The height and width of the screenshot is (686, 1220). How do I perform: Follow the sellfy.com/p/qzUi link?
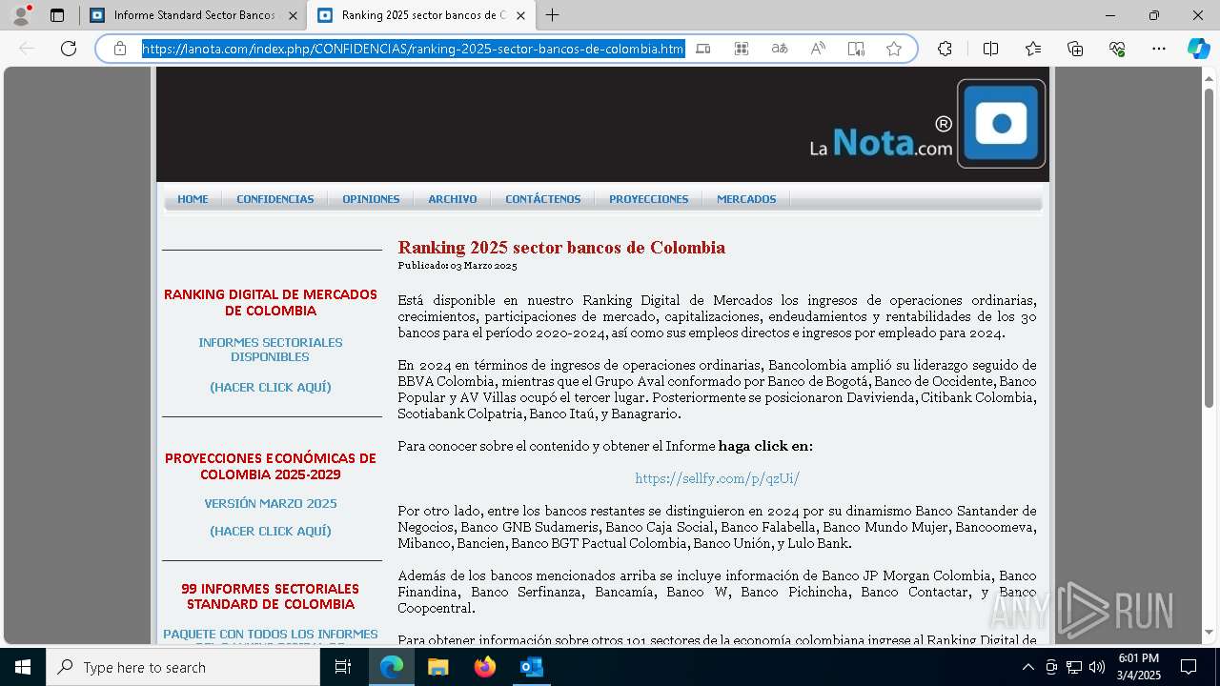718,478
